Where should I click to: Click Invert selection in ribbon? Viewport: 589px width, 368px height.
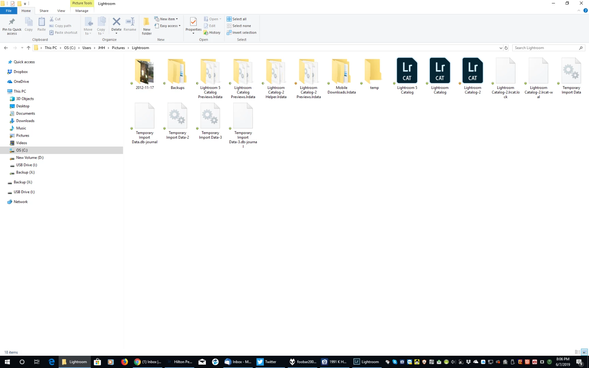(x=242, y=33)
